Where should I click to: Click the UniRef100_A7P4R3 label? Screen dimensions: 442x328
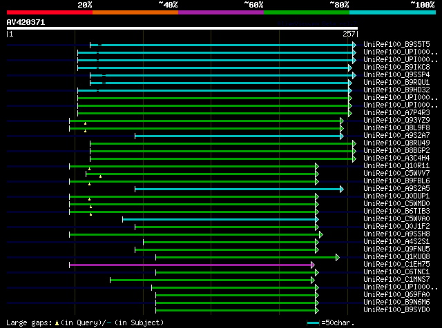396,113
